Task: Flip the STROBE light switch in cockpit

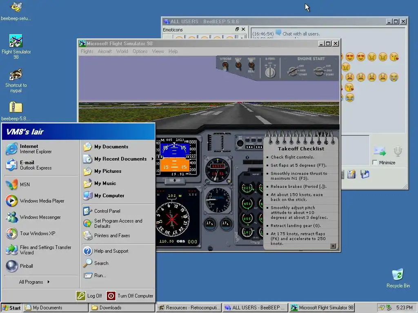Action: pyautogui.click(x=225, y=65)
